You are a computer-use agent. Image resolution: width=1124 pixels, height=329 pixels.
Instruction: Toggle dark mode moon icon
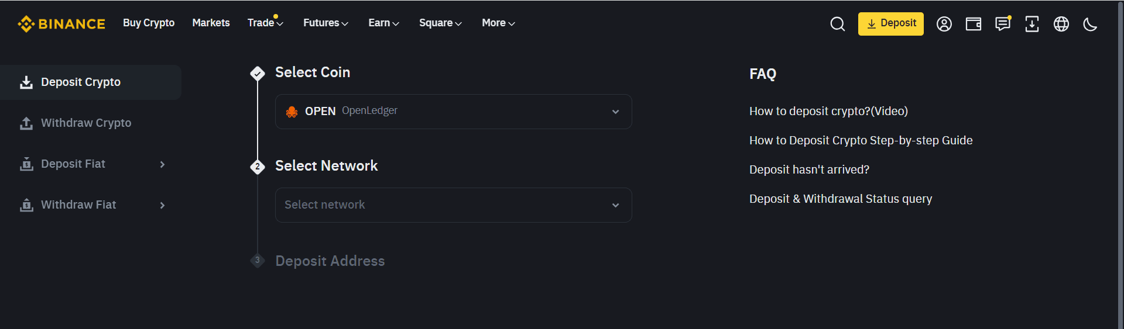click(x=1089, y=24)
